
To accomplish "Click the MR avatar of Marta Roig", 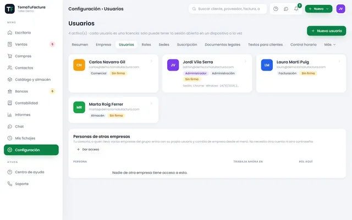I will click(x=79, y=107).
